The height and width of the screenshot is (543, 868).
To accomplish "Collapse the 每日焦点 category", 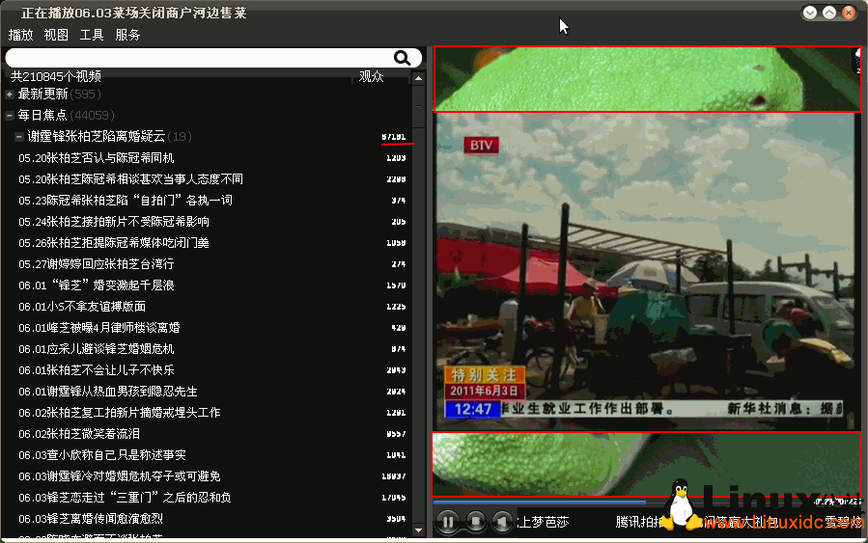I will (10, 116).
